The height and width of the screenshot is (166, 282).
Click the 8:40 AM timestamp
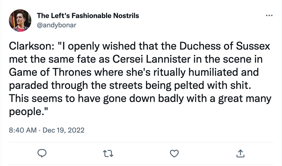coord(23,130)
